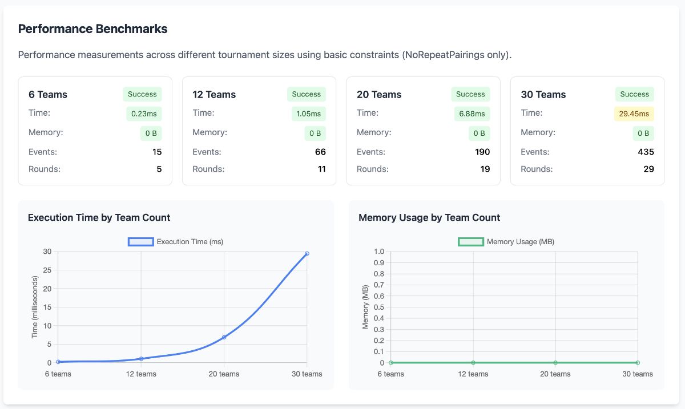Click the Success badge on 20 Teams card
Screen dimensions: 685x409
pos(470,94)
